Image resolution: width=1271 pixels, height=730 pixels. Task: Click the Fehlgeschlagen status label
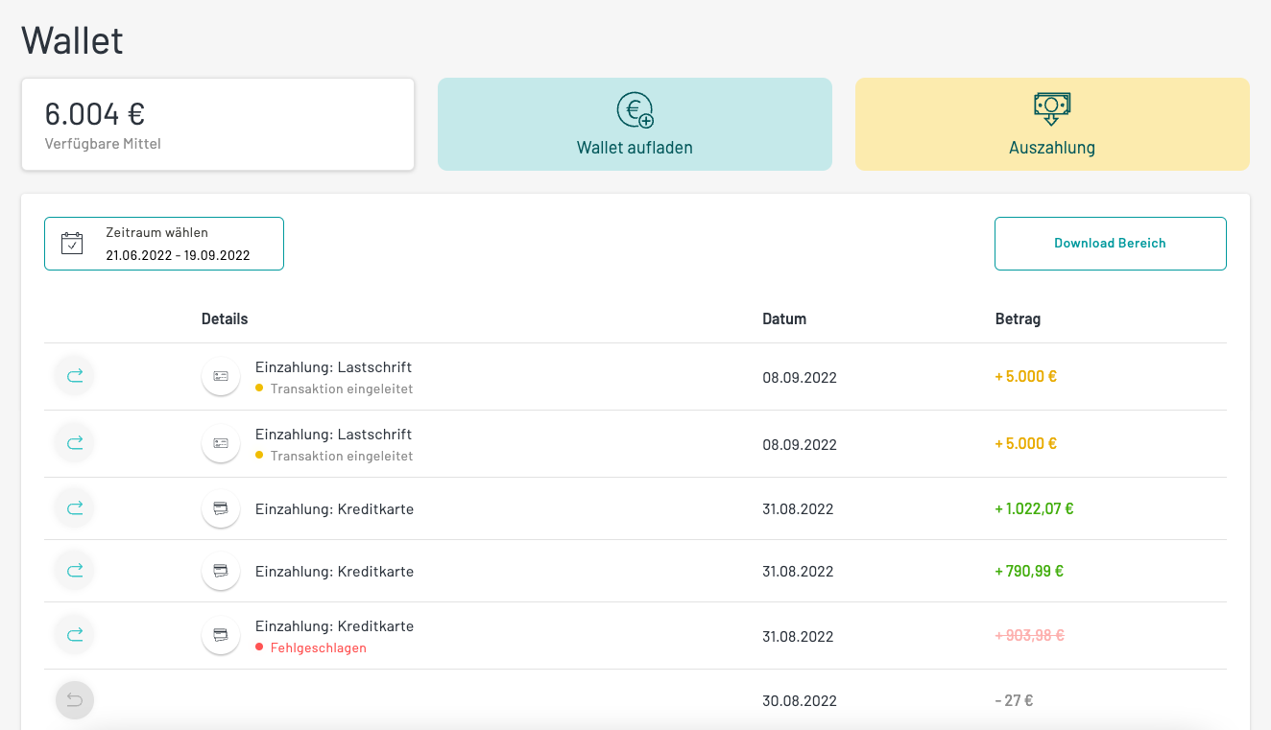(x=318, y=648)
